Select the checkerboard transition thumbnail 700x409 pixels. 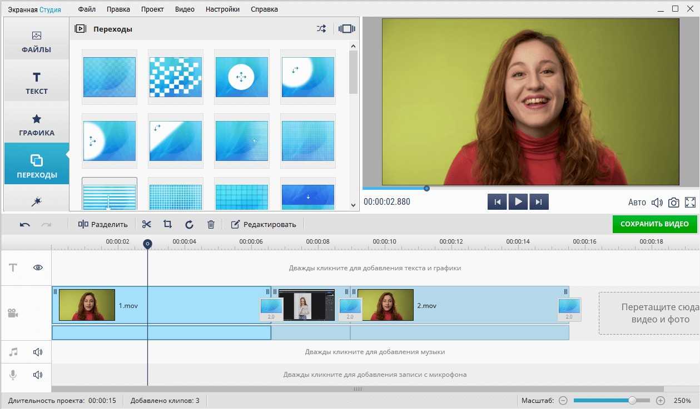[176, 77]
